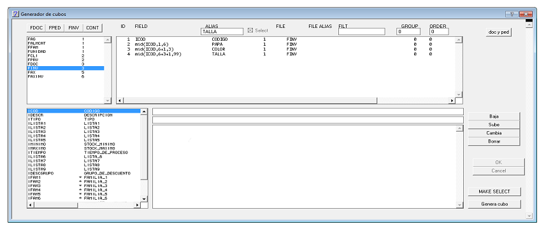Screen dimensions: 546x231
Task: Select FPRV row in file list
Action: click(x=66, y=60)
